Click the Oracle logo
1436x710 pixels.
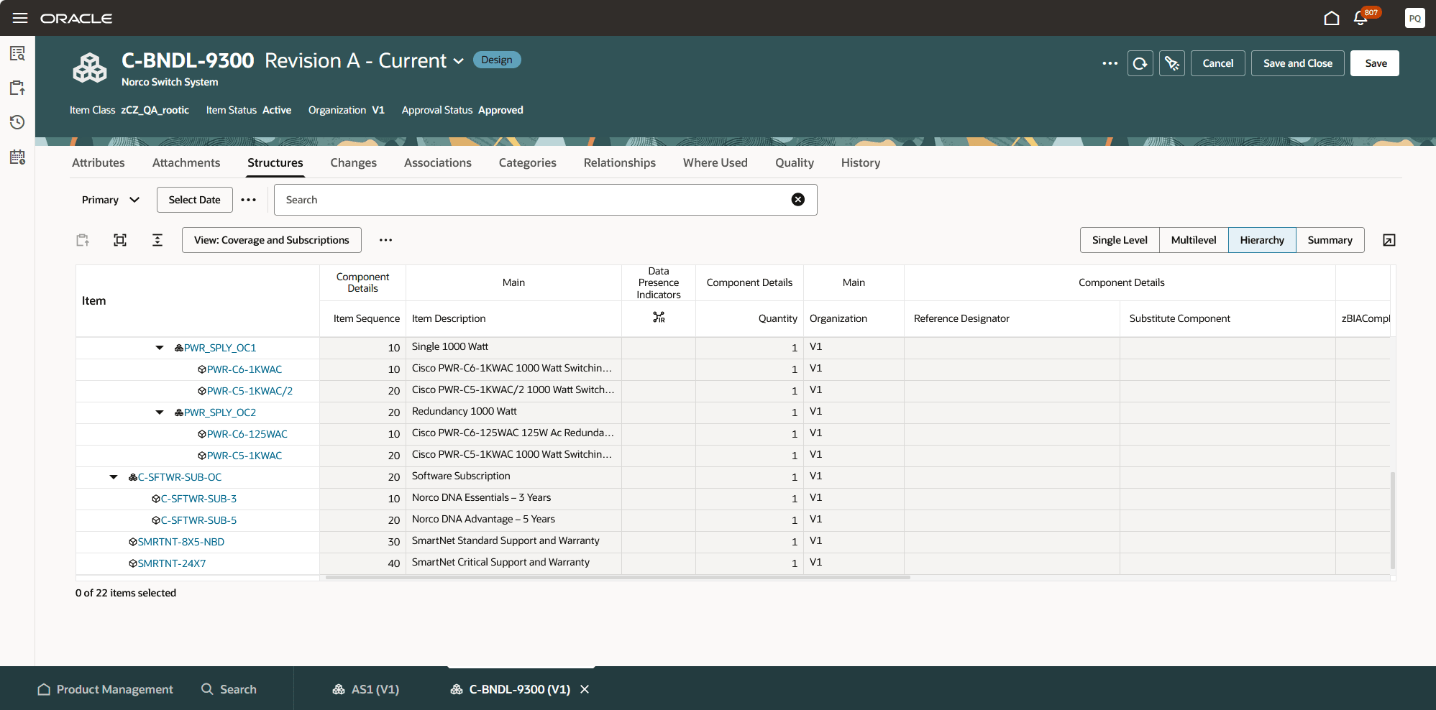click(76, 18)
